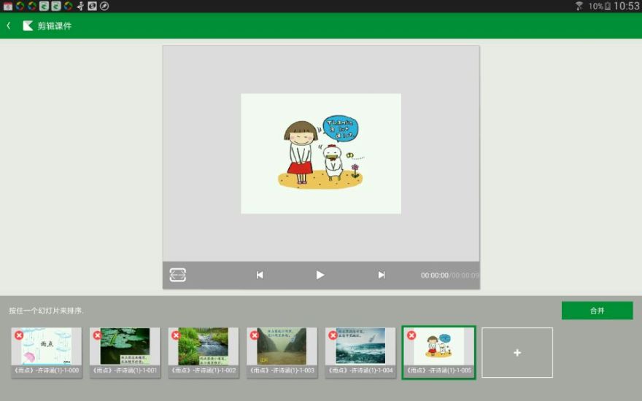Click the K app logo in header
The width and height of the screenshot is (642, 401).
pyautogui.click(x=28, y=26)
